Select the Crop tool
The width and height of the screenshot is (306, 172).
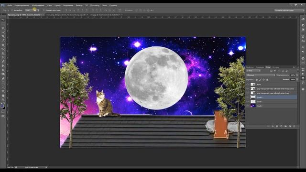(3, 36)
